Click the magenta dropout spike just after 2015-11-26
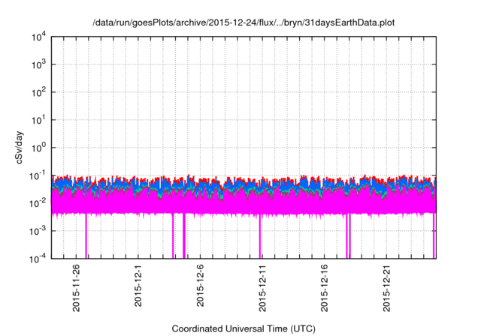 (86, 236)
